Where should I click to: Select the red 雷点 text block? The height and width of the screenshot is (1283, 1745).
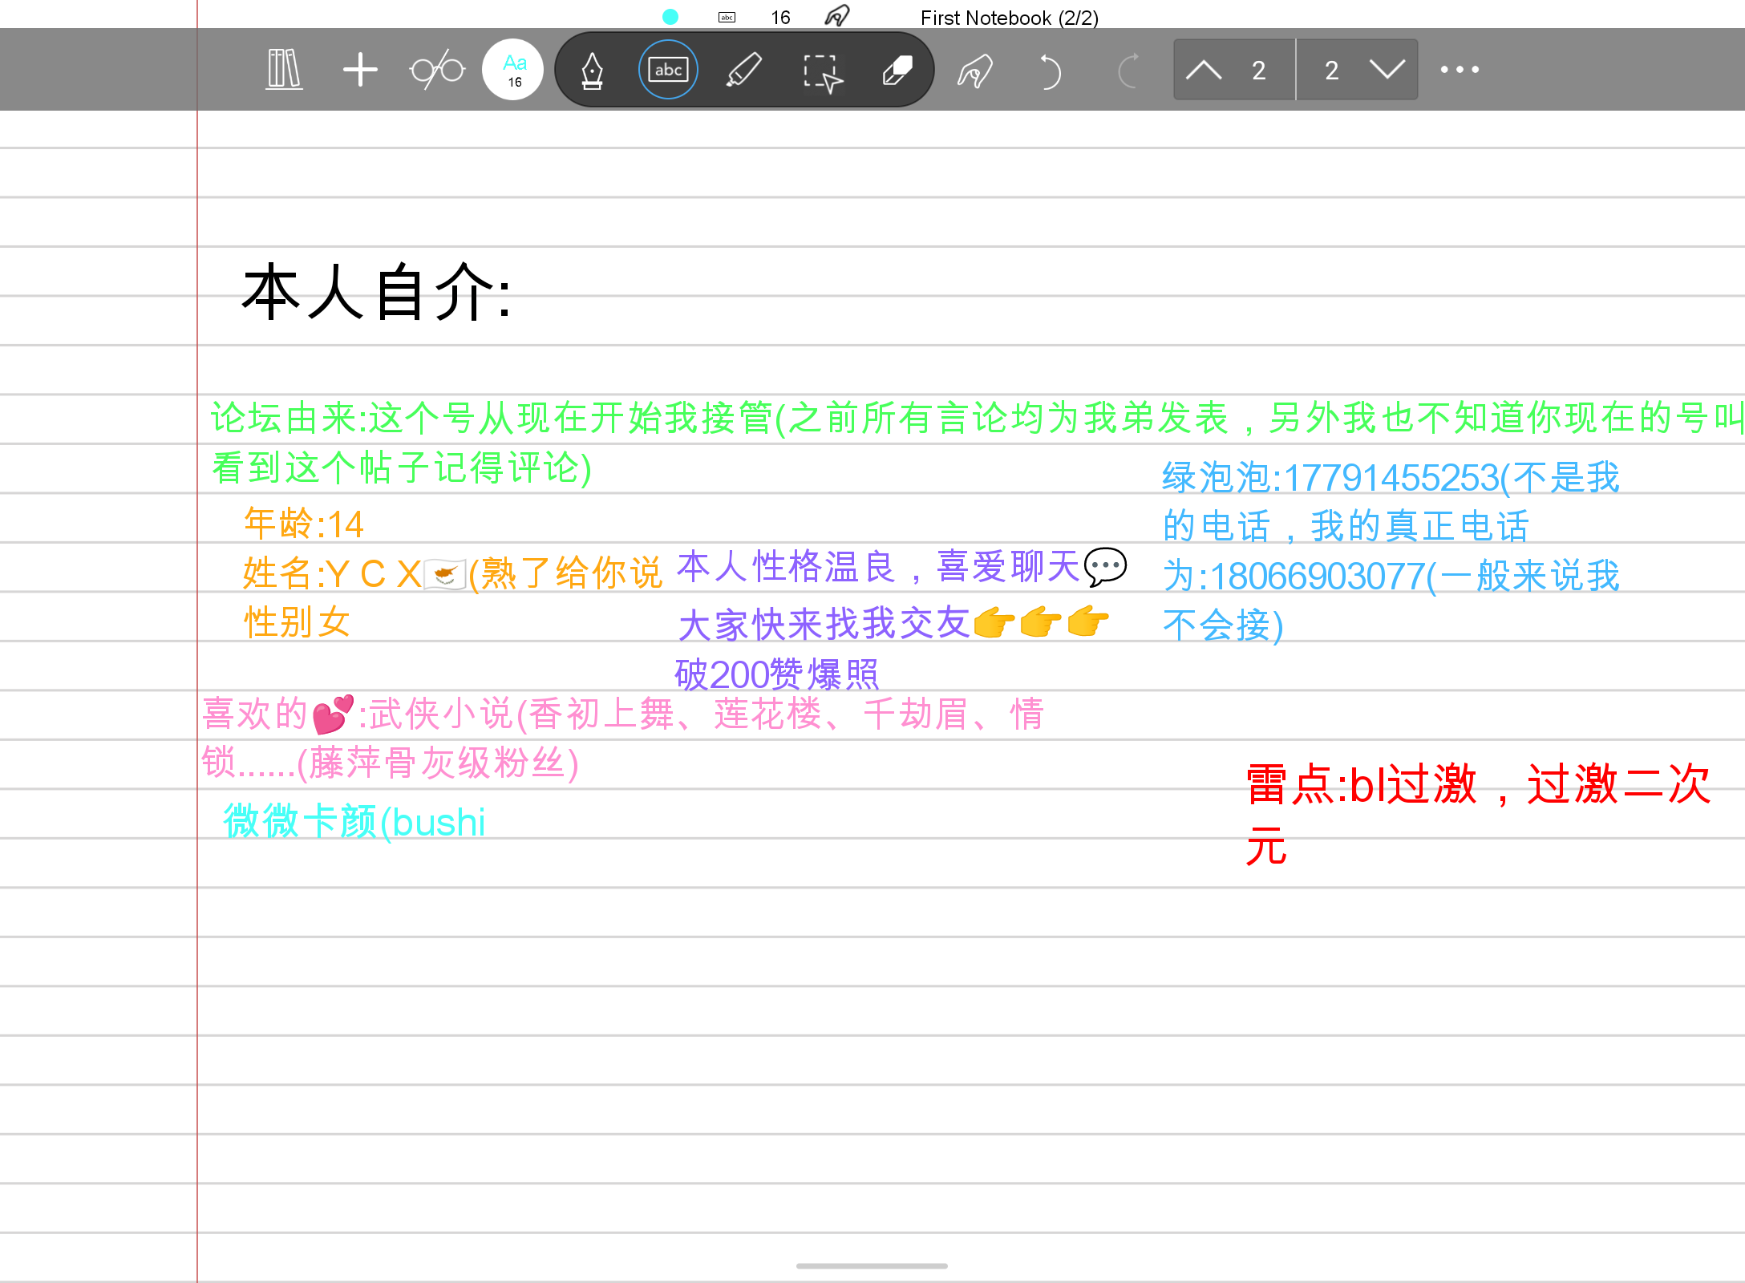click(1479, 813)
